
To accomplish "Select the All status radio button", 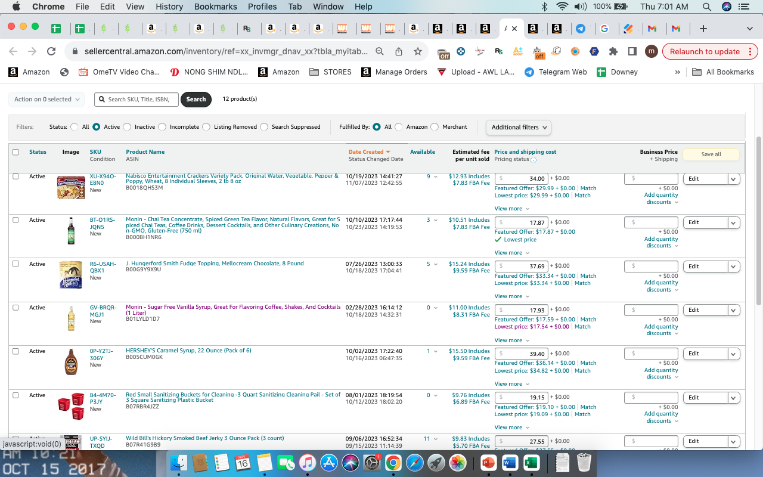I will click(75, 127).
